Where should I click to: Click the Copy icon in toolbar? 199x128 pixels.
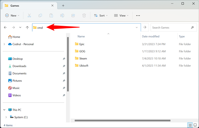pos(40,15)
